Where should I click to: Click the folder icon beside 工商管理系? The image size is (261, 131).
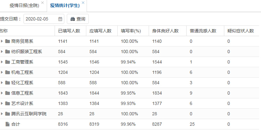point(7,62)
